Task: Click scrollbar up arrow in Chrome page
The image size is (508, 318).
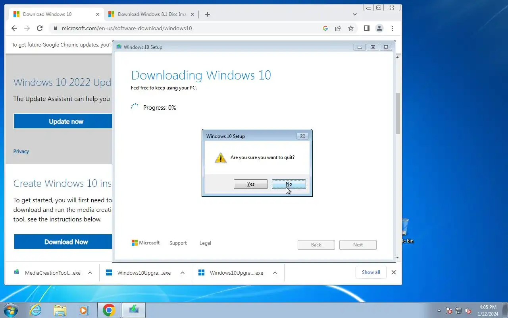Action: pos(398,58)
